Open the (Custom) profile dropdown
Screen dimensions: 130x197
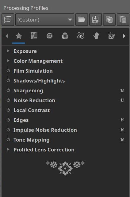tap(45, 20)
